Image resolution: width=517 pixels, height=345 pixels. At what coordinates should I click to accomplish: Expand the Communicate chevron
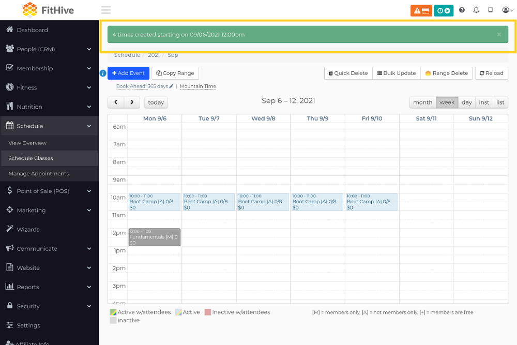coord(89,248)
